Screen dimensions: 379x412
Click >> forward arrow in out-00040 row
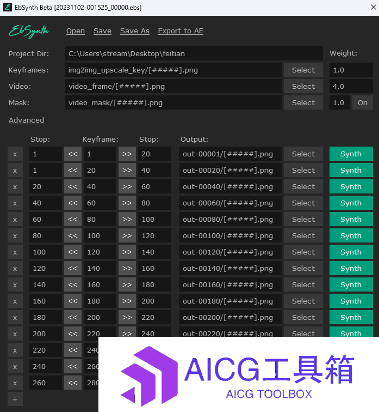(127, 186)
